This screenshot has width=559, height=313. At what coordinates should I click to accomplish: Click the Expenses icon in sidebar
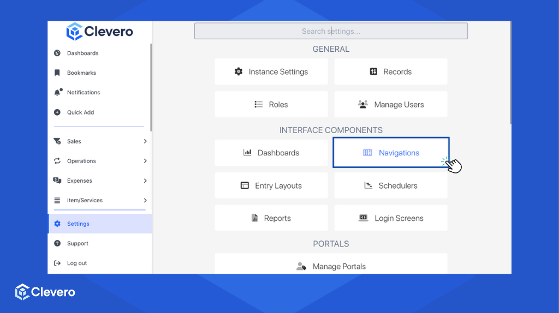pyautogui.click(x=57, y=180)
